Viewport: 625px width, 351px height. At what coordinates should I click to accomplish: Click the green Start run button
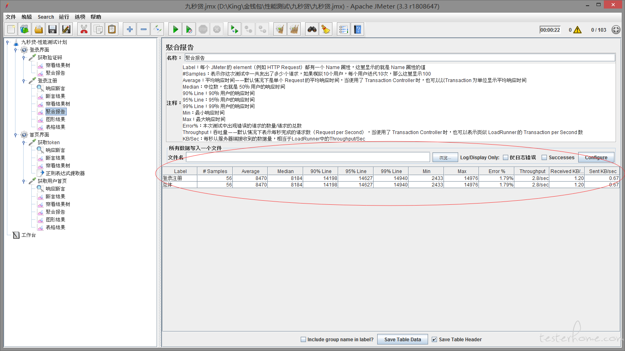point(175,29)
